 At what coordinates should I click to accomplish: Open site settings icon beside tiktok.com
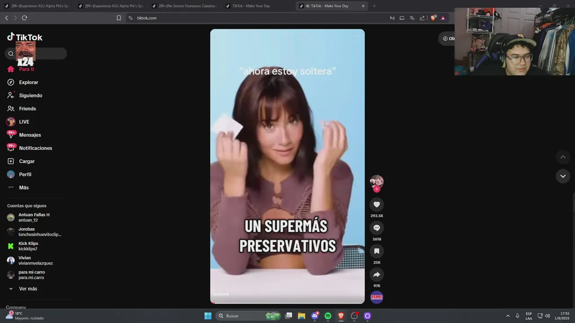coord(130,18)
